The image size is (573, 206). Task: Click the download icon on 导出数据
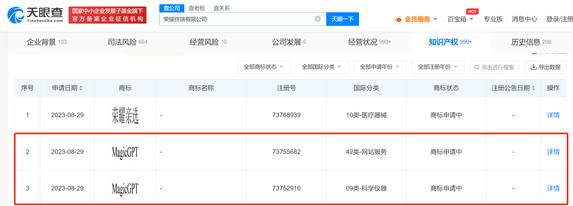533,67
